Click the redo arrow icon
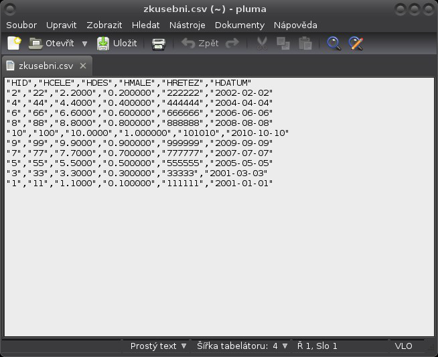Screen dimensions: 438x357 232,44
